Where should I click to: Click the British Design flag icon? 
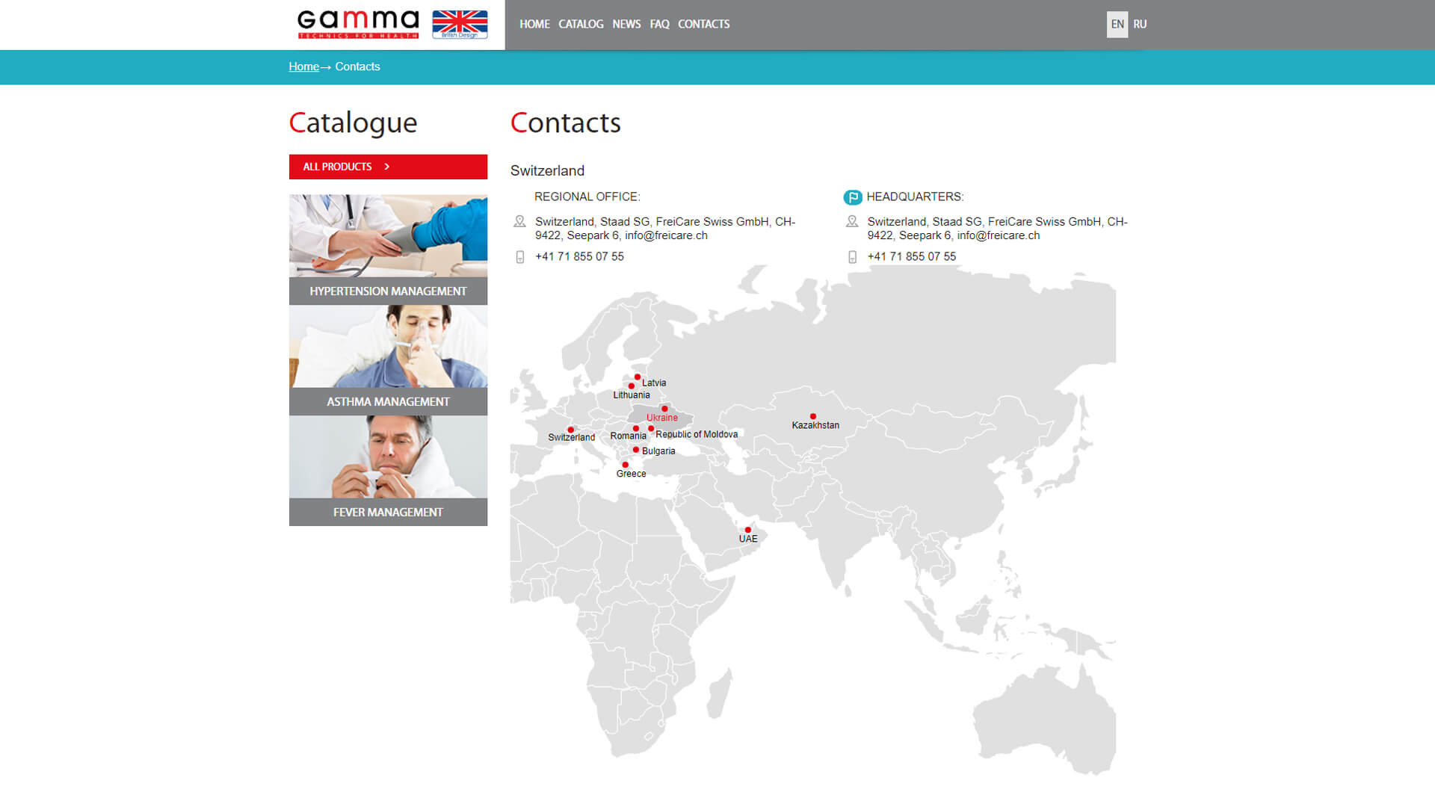460,24
